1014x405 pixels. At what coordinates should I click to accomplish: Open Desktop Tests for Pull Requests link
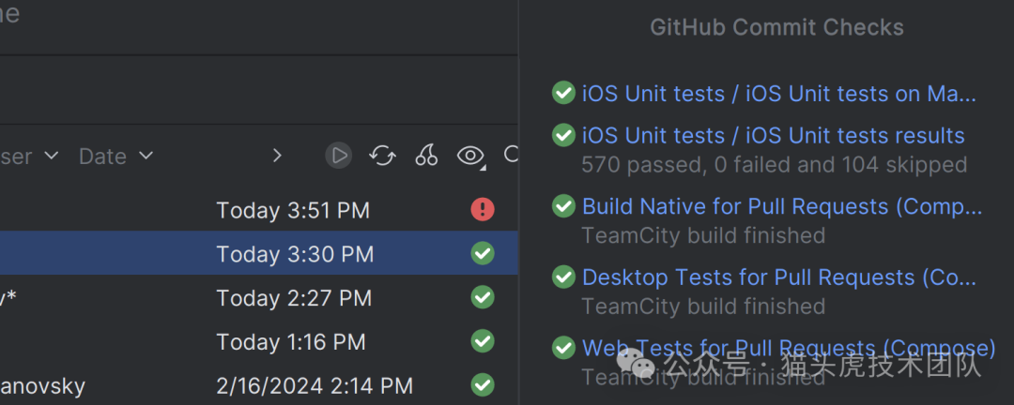tap(778, 277)
